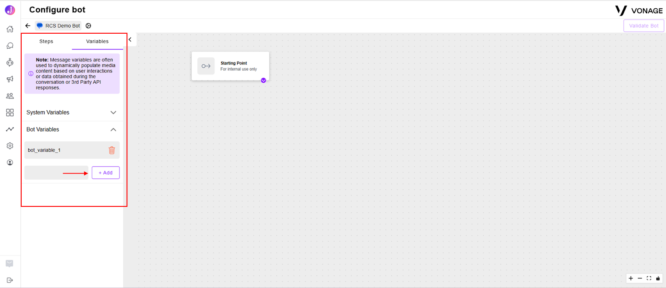Screen dimensions: 666x288
Task: Fit canvas to view icon
Action: point(649,278)
